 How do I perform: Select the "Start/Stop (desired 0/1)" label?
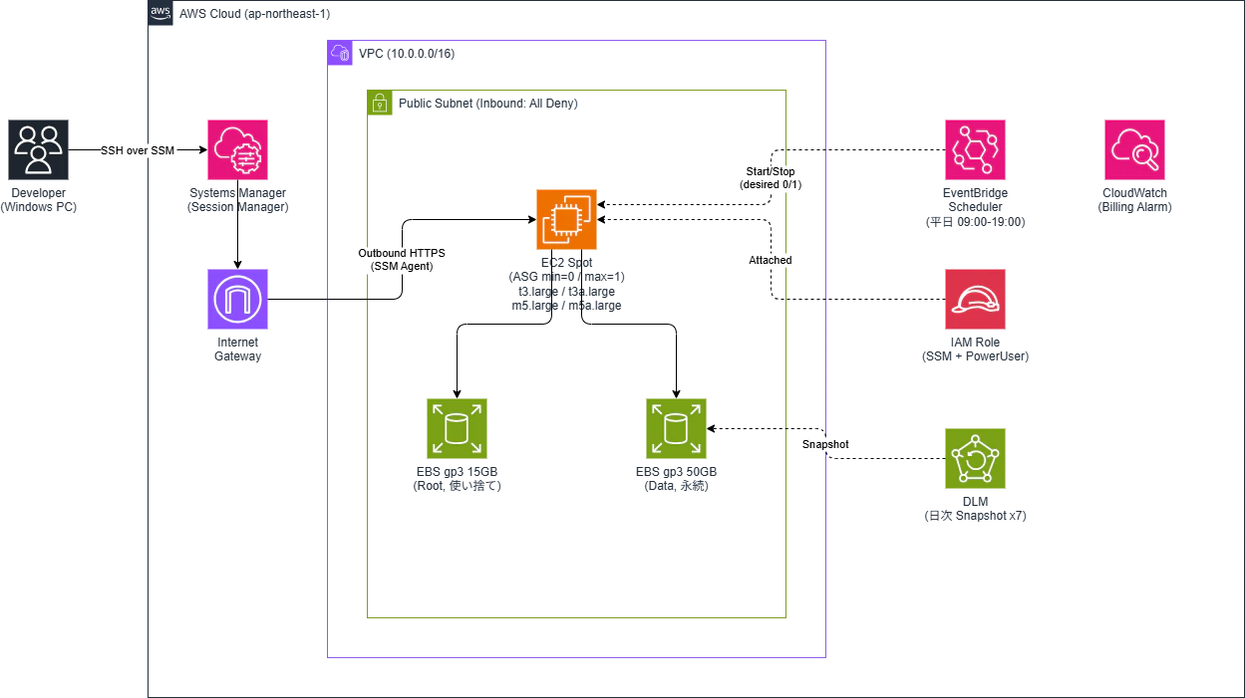[772, 178]
